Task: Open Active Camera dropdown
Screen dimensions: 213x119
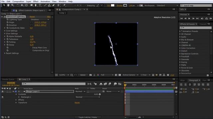Action: 130,75
